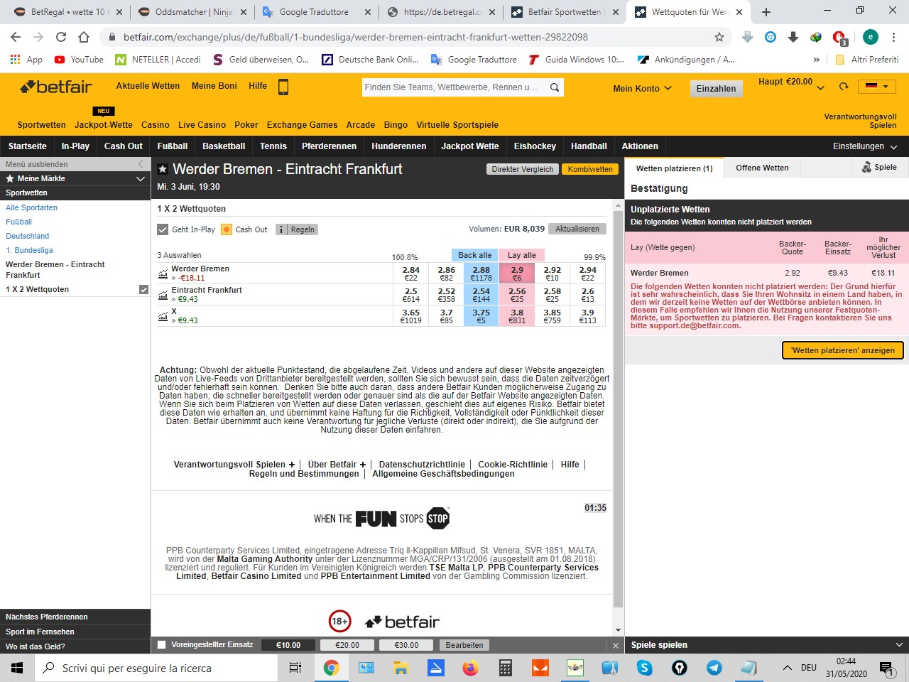Open the chart icon for the X draw
909x682 pixels.
(163, 315)
